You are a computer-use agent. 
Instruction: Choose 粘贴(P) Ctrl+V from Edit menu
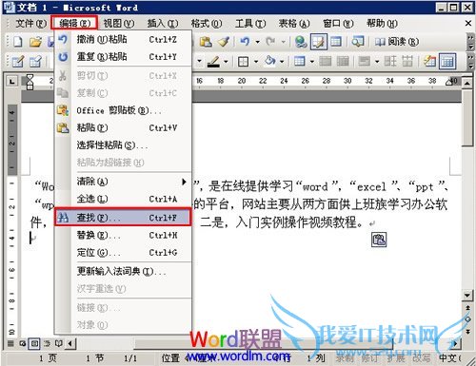pyautogui.click(x=123, y=127)
